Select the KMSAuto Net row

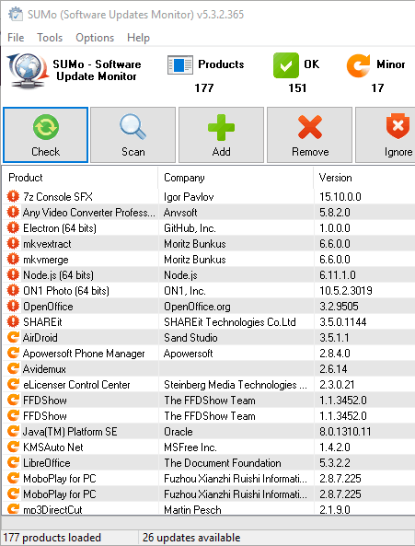209,447
